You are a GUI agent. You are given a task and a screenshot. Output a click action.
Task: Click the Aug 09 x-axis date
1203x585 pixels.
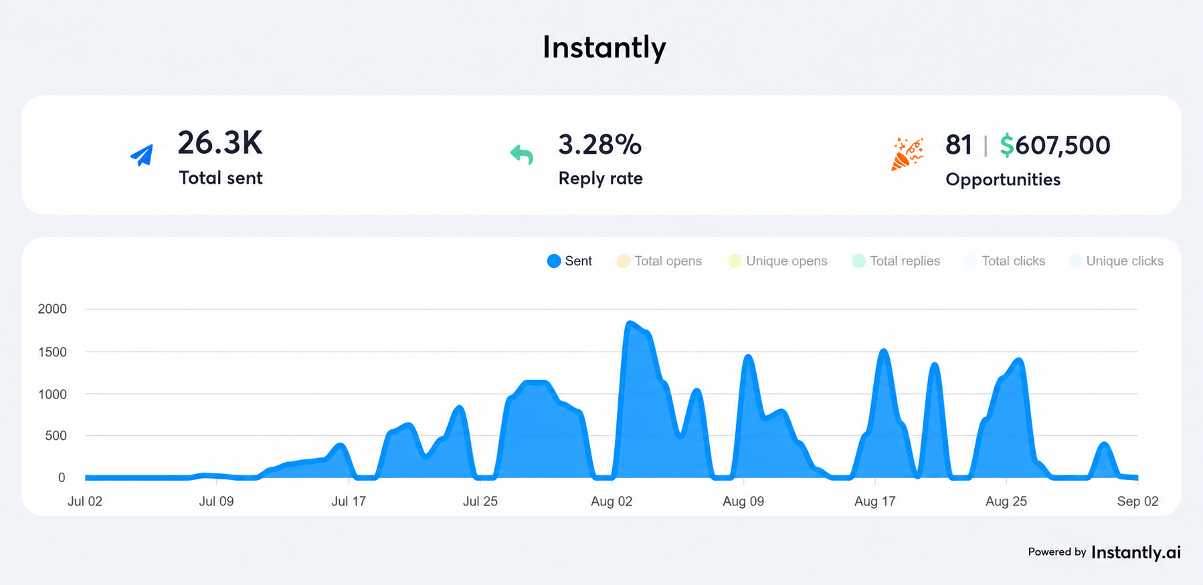tap(743, 501)
